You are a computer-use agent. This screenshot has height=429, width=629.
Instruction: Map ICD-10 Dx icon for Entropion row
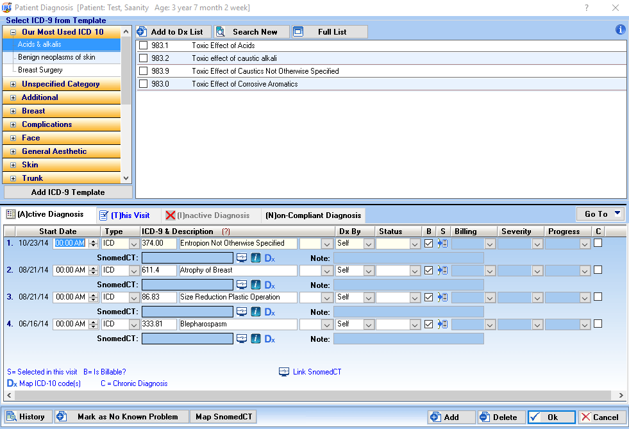coord(269,258)
